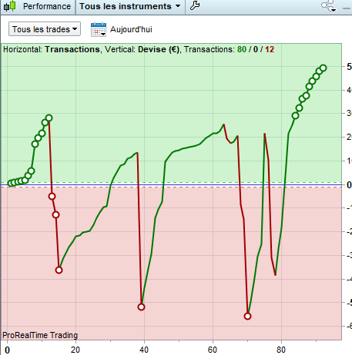Click the 60 tick on horizontal axis
The height and width of the screenshot is (355, 352).
coord(213,350)
